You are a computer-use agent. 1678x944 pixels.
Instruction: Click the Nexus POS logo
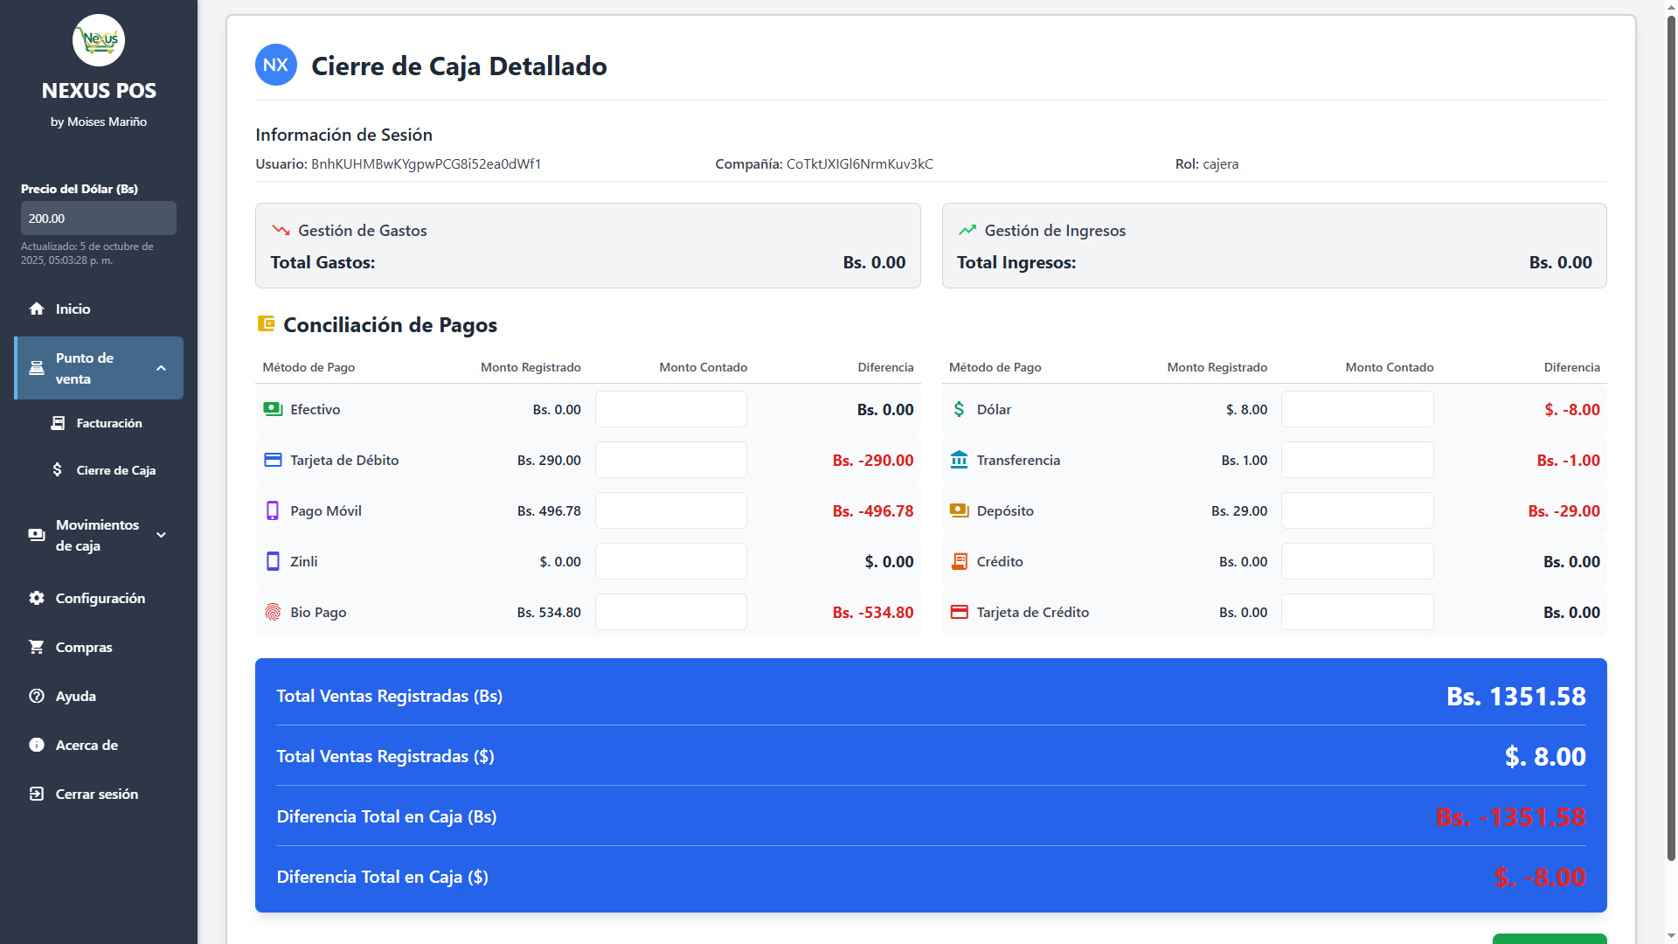(99, 40)
